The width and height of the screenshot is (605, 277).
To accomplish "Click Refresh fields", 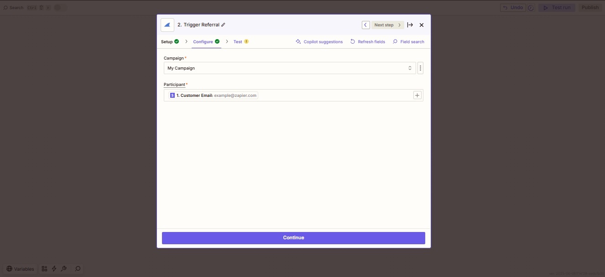I will coord(368,42).
